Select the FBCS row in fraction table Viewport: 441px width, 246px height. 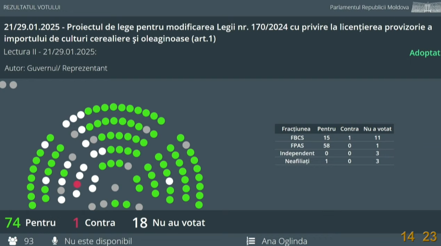coord(334,138)
